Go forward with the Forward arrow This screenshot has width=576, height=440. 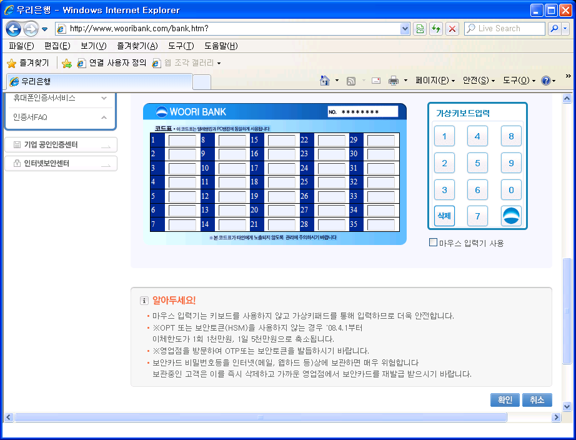point(31,29)
